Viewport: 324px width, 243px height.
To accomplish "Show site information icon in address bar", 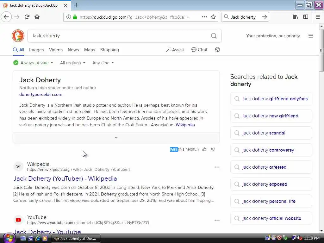I will pyautogui.click(x=69, y=17).
